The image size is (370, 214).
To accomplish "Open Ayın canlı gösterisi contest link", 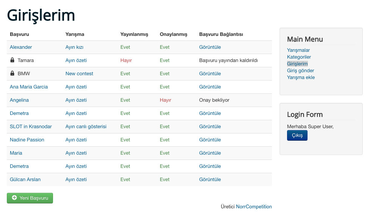I will [x=86, y=127].
